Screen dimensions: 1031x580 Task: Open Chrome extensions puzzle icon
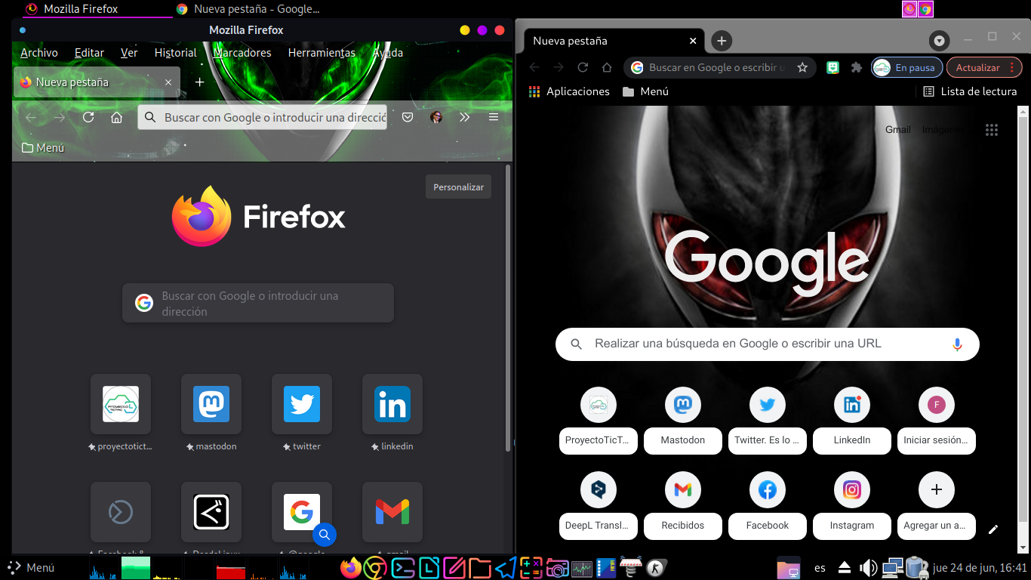(856, 68)
